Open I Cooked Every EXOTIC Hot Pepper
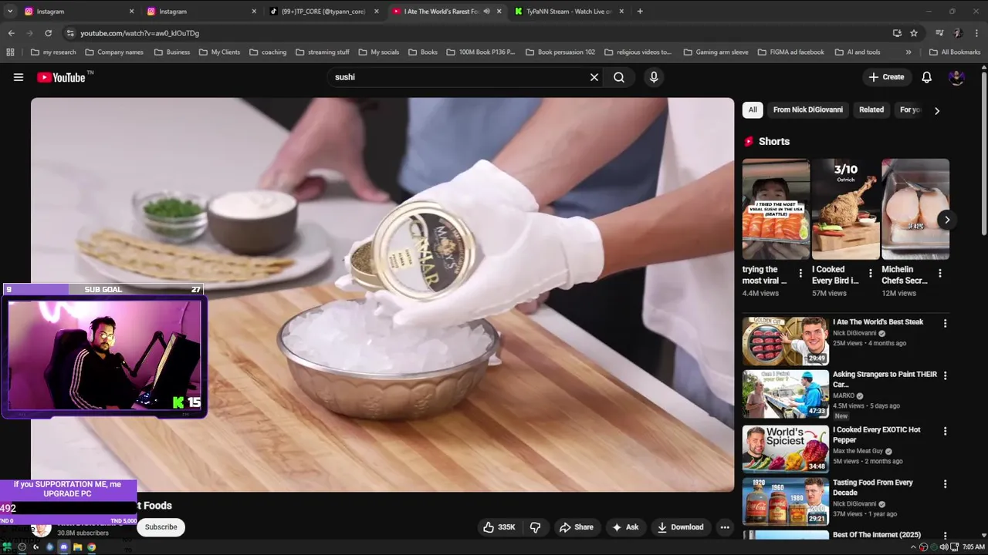The width and height of the screenshot is (988, 555). [x=877, y=435]
